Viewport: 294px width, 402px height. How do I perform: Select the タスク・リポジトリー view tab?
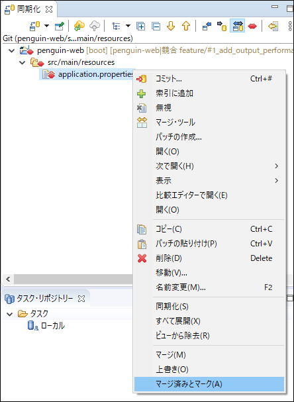pyautogui.click(x=45, y=299)
